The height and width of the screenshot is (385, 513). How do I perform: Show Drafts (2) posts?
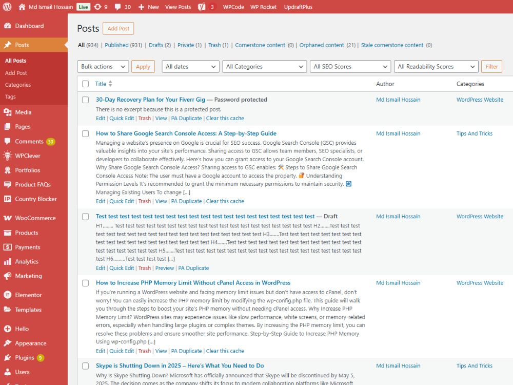click(160, 45)
